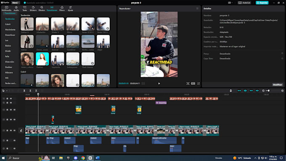Zoom out the timeline
Image resolution: width=286 pixels, height=161 pixels.
click(263, 91)
